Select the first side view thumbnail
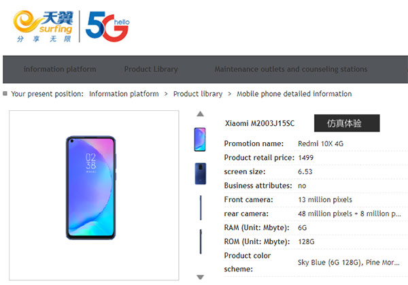This screenshot has height=285, width=408. (201, 207)
